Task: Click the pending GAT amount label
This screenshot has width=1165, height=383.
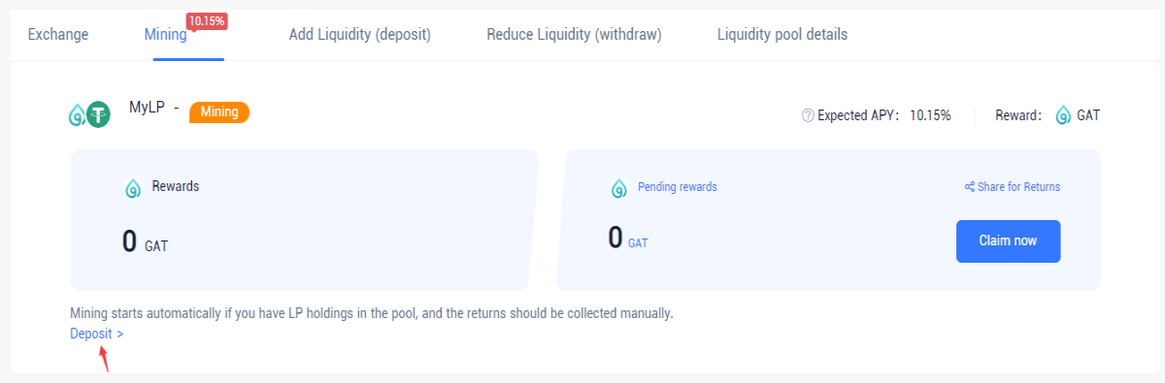Action: coord(638,243)
